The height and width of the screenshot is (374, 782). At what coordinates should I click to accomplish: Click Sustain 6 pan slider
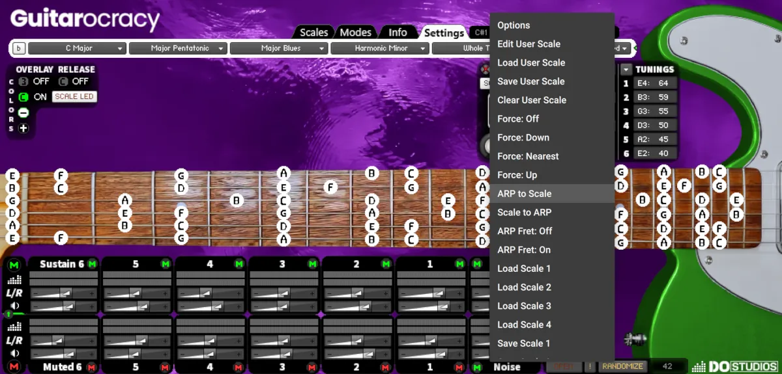pos(64,293)
